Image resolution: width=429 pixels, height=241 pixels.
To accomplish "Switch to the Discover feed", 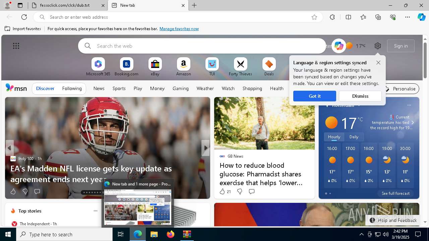I will (45, 88).
